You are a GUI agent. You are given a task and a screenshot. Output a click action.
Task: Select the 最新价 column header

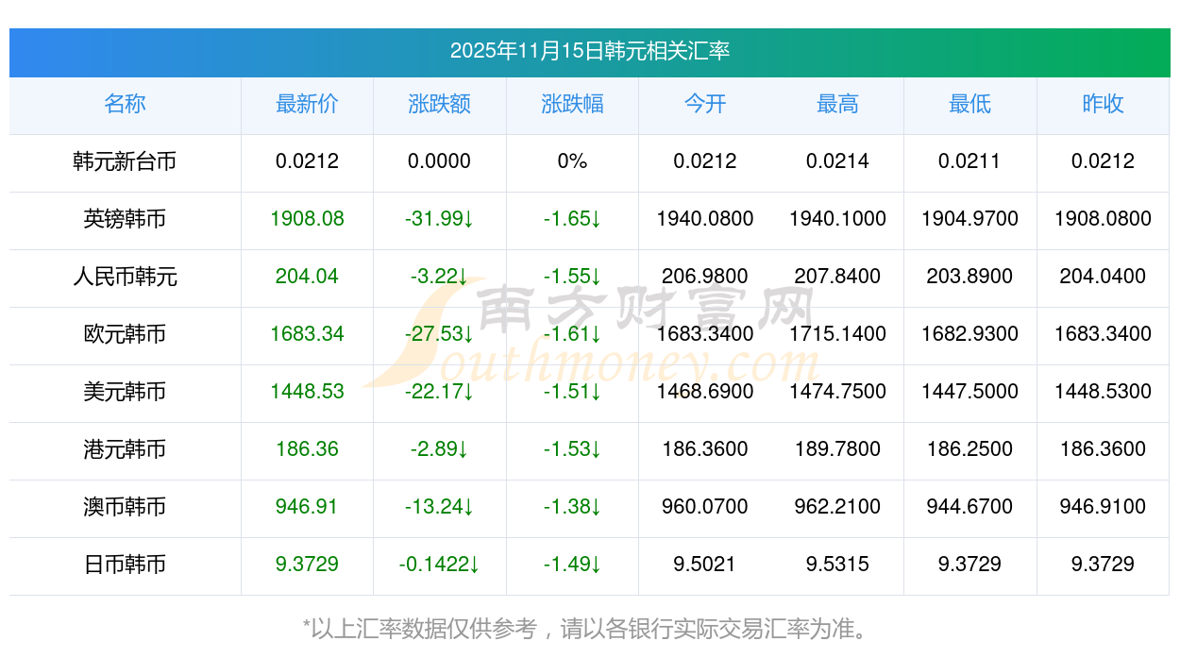click(307, 104)
